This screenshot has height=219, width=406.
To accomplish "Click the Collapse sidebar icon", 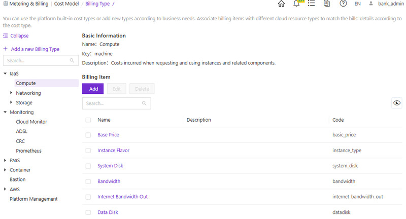I will 6,35.
